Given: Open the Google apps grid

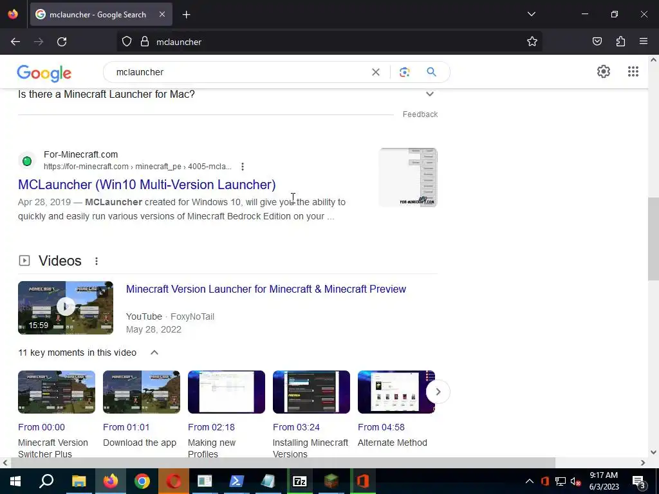Looking at the screenshot, I should pyautogui.click(x=633, y=71).
